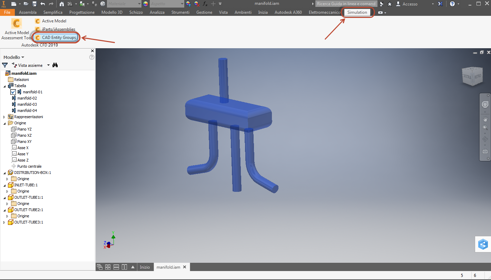The width and height of the screenshot is (491, 280).
Task: Open the Modello panel help button
Action: (91, 57)
